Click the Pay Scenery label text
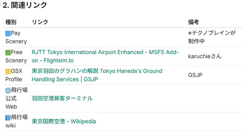 [x=16, y=37]
